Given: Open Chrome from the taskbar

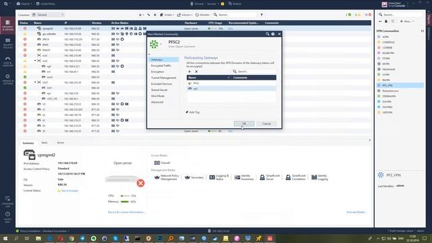Looking at the screenshot, I should coord(72,238).
